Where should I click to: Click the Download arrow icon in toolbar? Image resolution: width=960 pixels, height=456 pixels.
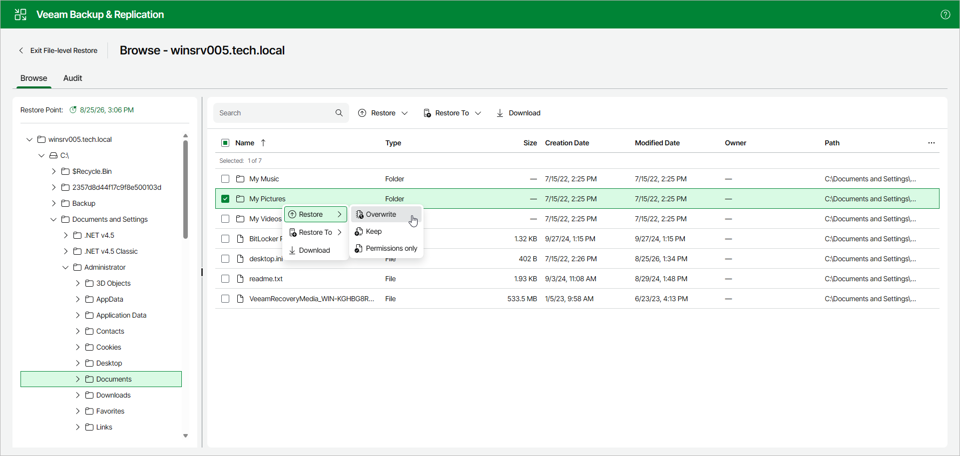(499, 113)
